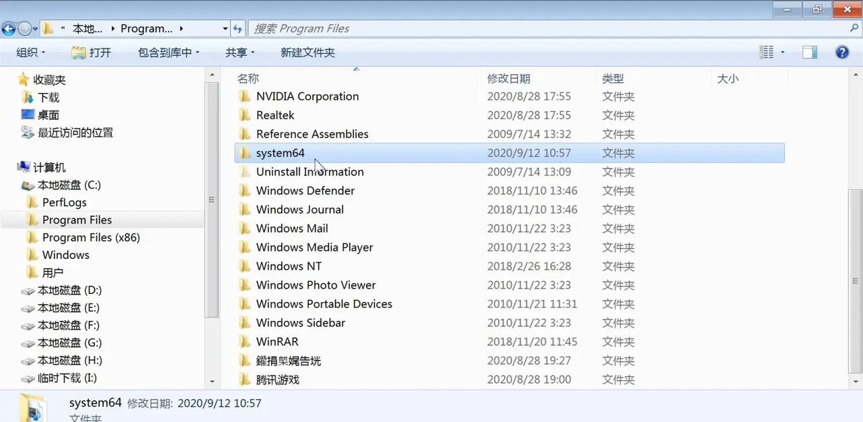Viewport: 863px width, 422px height.
Task: Open the 组织 menu
Action: (x=30, y=53)
